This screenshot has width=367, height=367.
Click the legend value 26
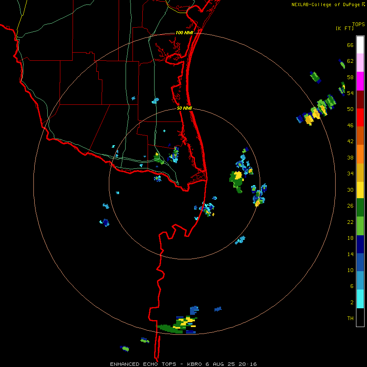(350, 206)
